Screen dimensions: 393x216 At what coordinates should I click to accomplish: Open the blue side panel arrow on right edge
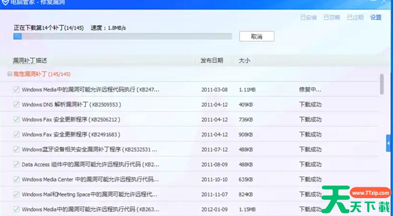pyautogui.click(x=389, y=143)
